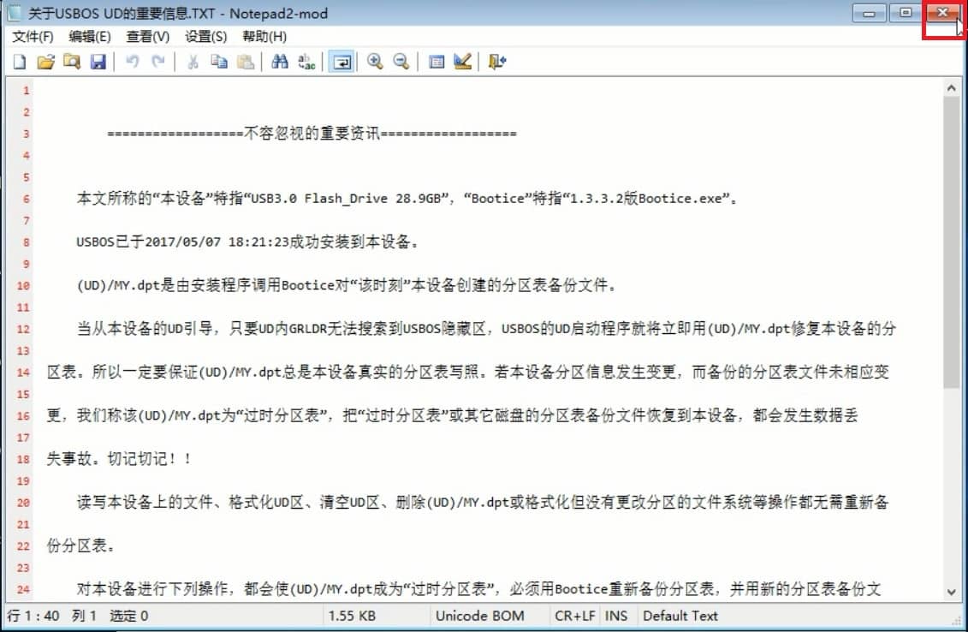The height and width of the screenshot is (632, 968).
Task: Click the zoom in magnifier icon
Action: click(x=374, y=62)
